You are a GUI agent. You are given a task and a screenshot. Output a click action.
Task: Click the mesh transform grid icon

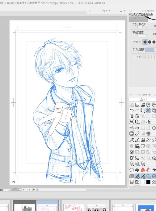coord(132,134)
